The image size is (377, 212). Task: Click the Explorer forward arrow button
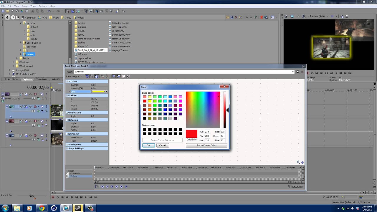click(13, 17)
